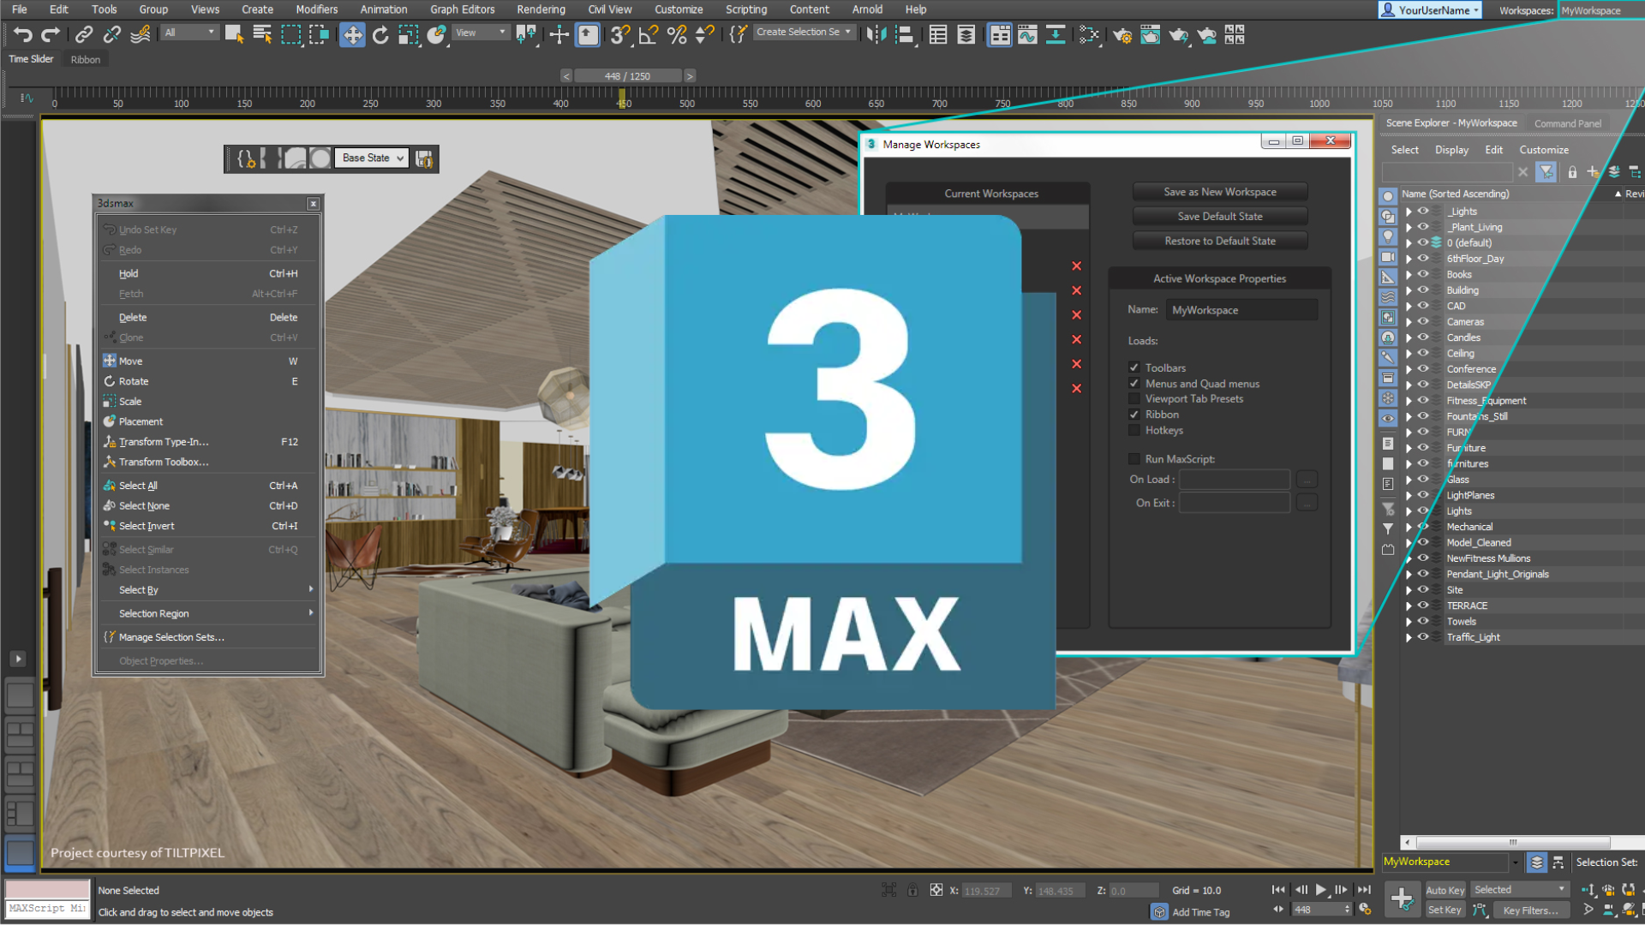
Task: Activate the Unlink Selection tool
Action: (112, 34)
